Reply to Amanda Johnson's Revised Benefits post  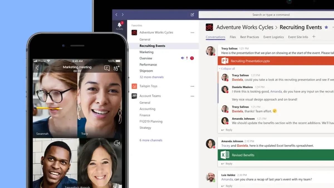pos(227,164)
